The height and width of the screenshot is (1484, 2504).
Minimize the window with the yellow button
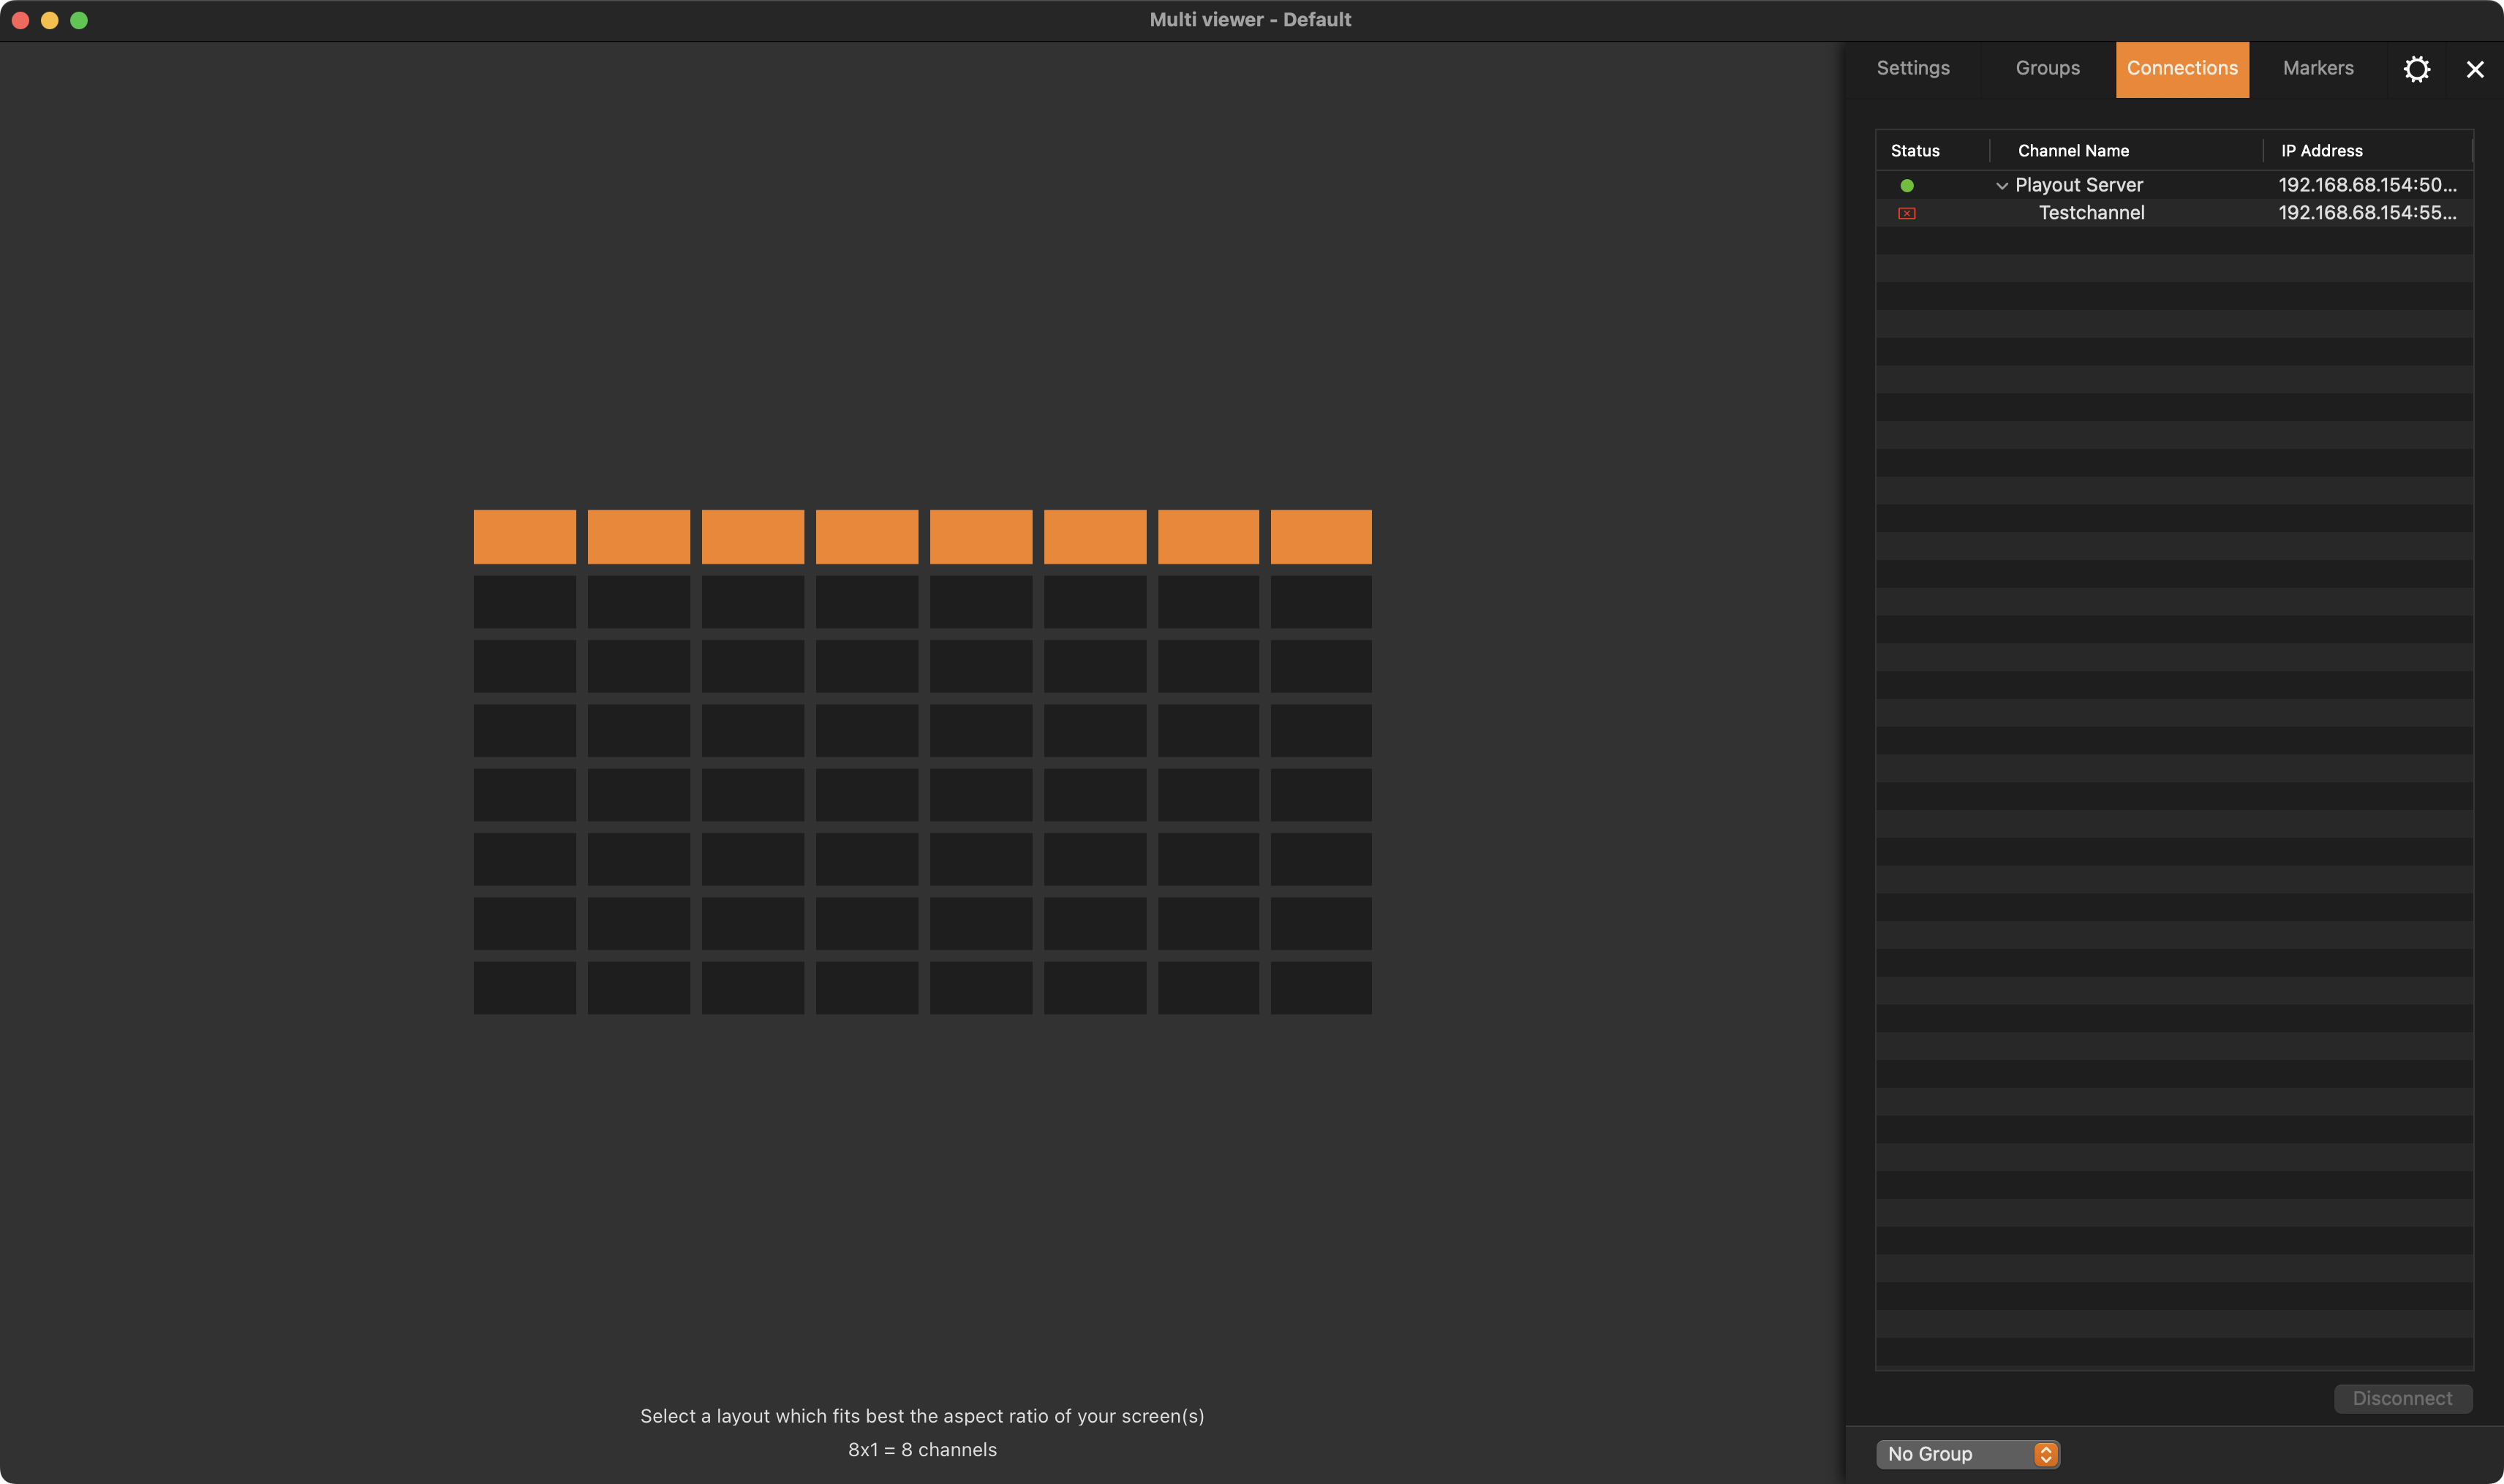point(49,20)
